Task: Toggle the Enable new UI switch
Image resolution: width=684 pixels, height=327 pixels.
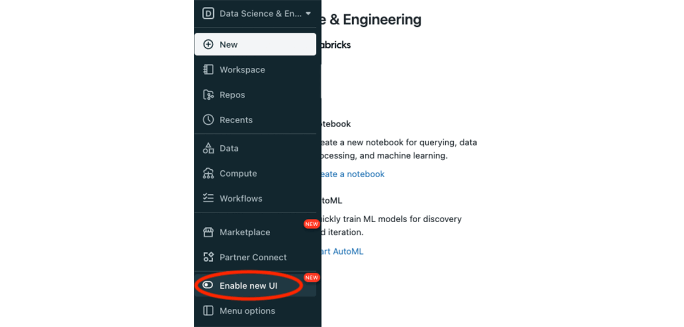Action: (208, 285)
